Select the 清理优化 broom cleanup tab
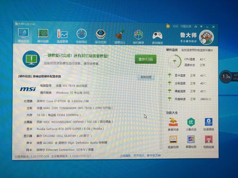Screen dimensions: 238x178 (x=120, y=37)
